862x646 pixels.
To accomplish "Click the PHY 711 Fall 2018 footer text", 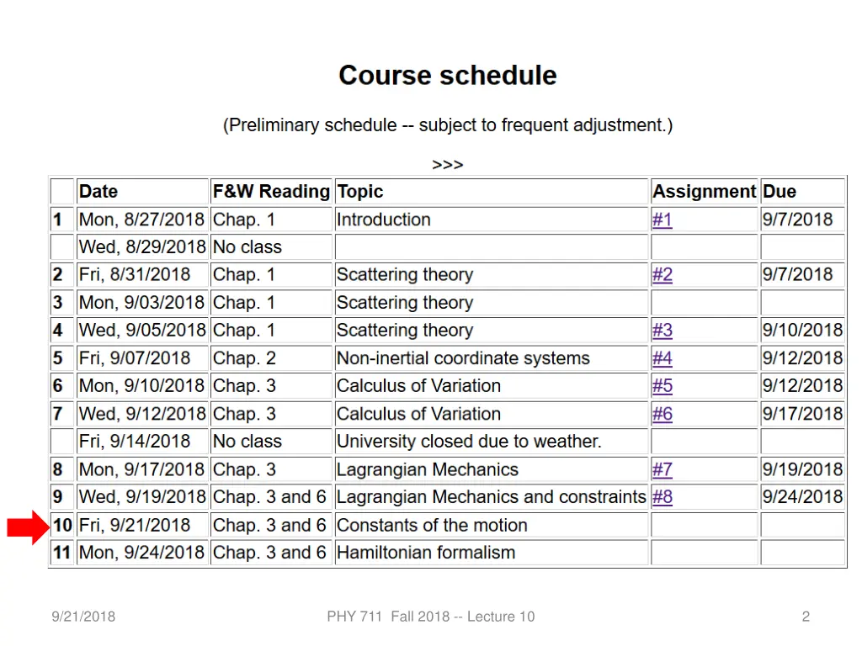I will pyautogui.click(x=430, y=617).
